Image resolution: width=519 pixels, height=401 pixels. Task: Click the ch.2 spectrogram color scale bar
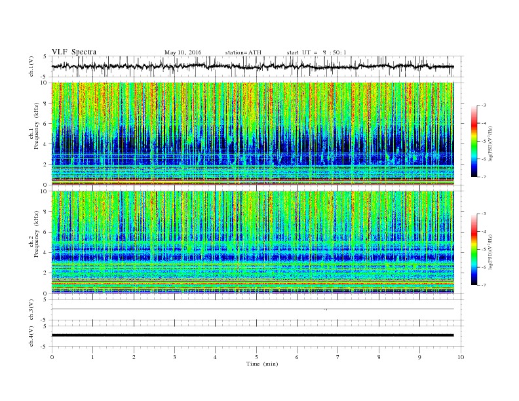coord(474,249)
